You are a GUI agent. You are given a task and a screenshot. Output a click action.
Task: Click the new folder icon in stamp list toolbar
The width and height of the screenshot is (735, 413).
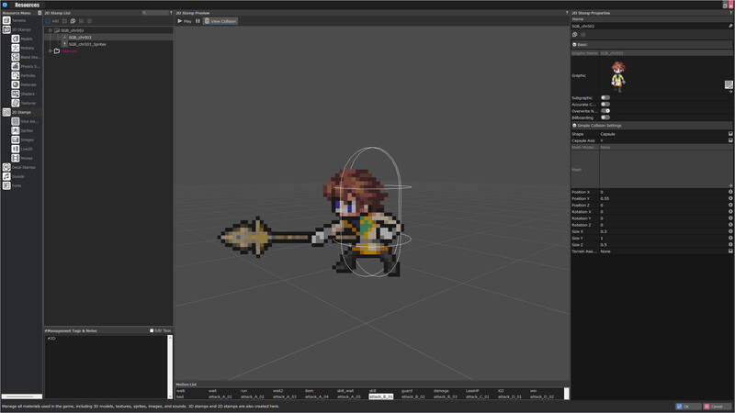(x=64, y=21)
